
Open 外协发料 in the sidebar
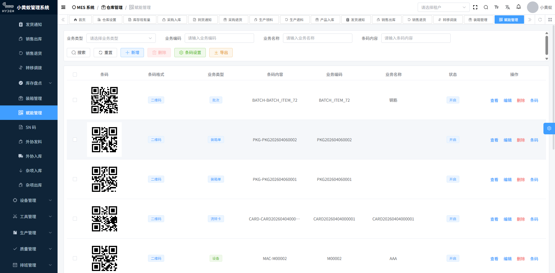coord(29,142)
